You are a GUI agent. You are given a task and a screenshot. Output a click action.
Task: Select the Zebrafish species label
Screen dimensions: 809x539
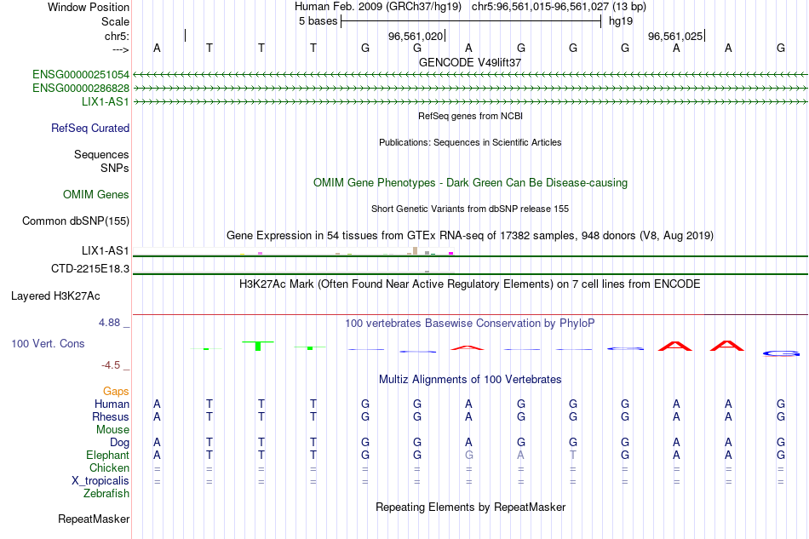point(106,494)
